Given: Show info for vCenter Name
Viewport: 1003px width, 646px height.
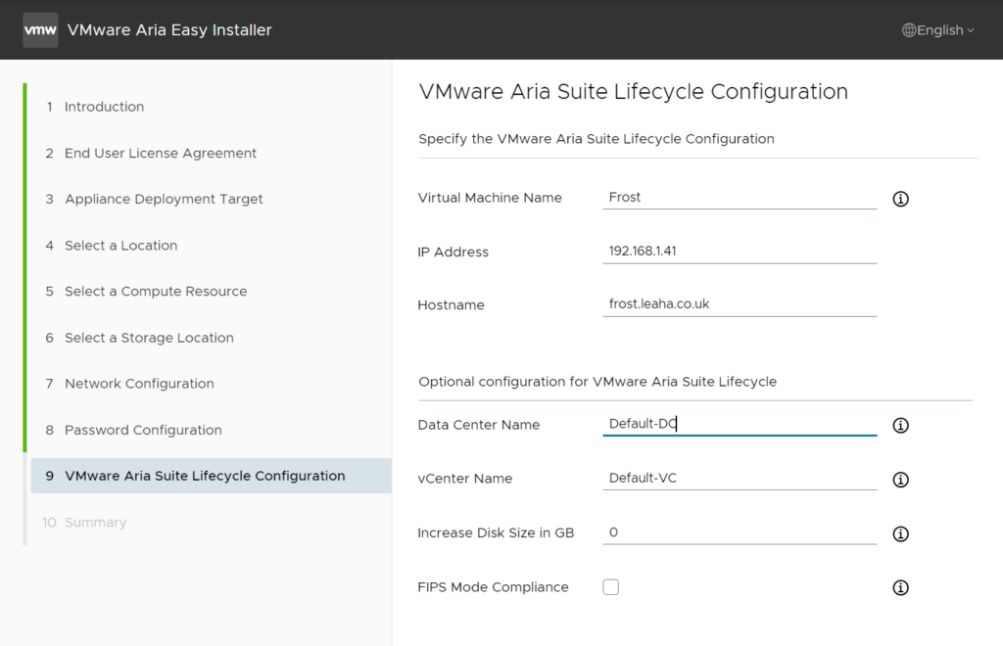Looking at the screenshot, I should pyautogui.click(x=900, y=480).
